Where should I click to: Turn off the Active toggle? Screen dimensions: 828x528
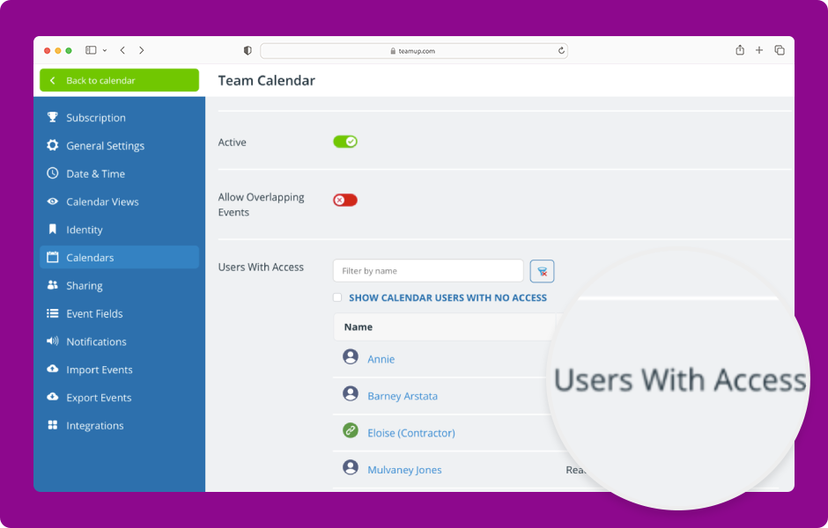click(344, 141)
